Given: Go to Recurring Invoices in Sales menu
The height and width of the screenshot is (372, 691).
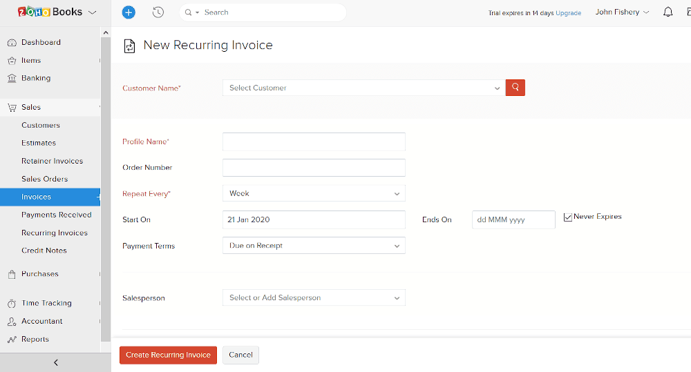Looking at the screenshot, I should pos(55,233).
